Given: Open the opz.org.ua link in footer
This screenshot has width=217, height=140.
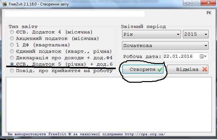Looking at the screenshot, I should [145, 134].
